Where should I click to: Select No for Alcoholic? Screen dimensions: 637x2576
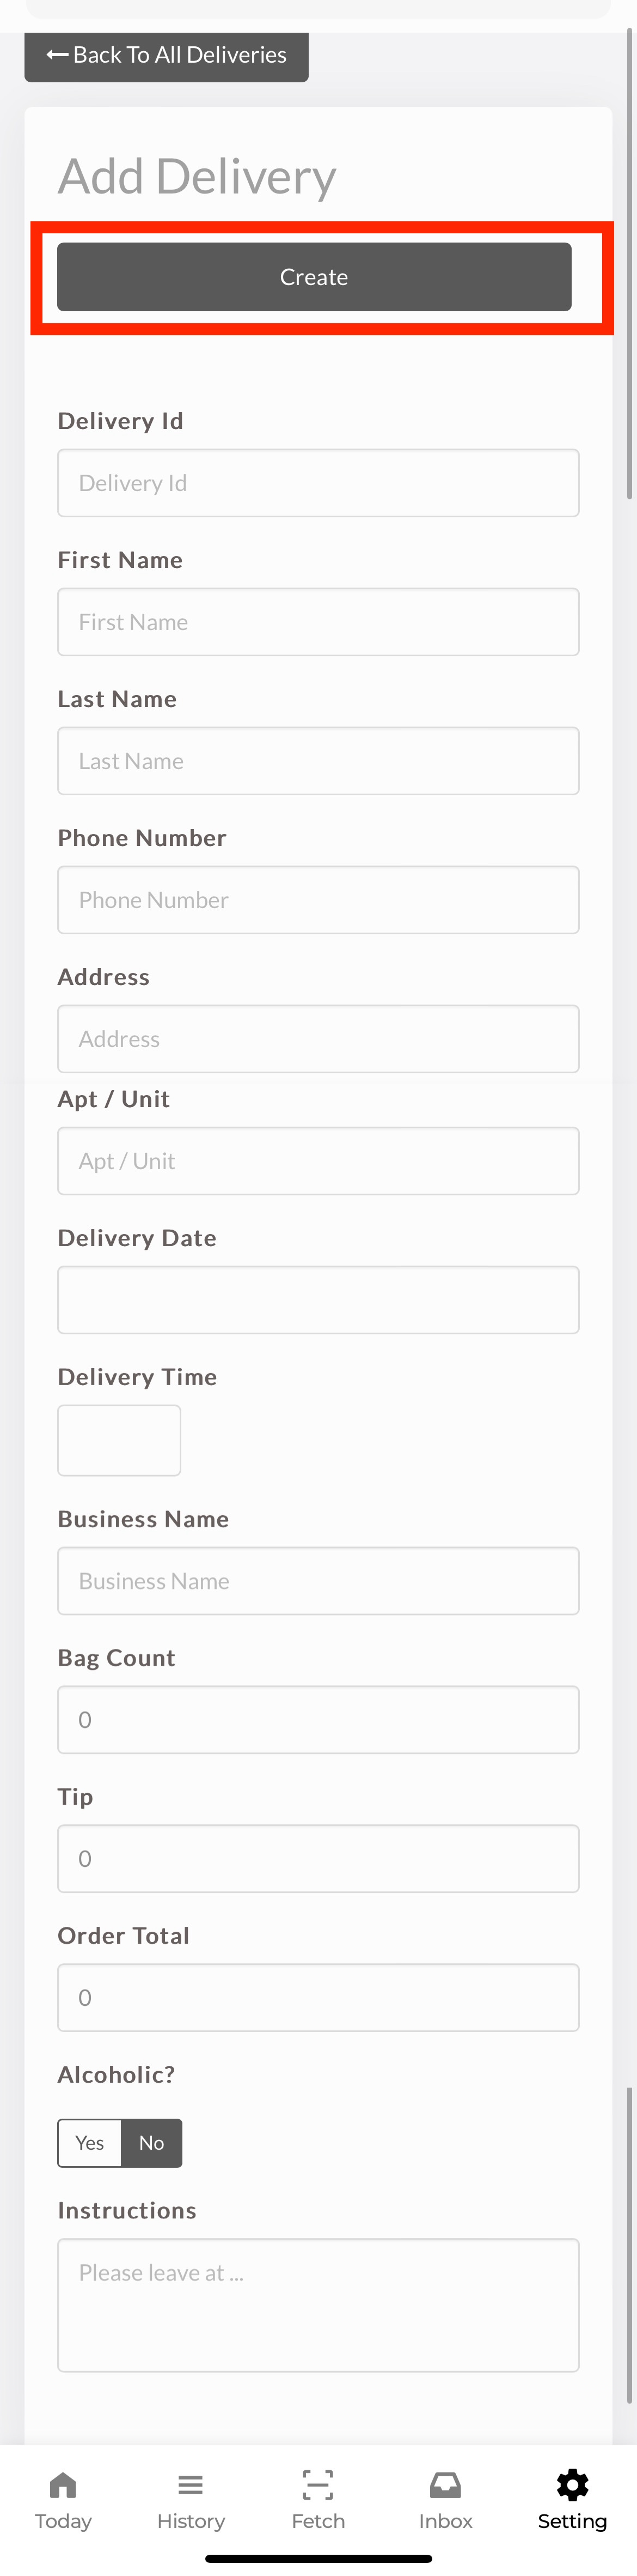pos(152,2142)
